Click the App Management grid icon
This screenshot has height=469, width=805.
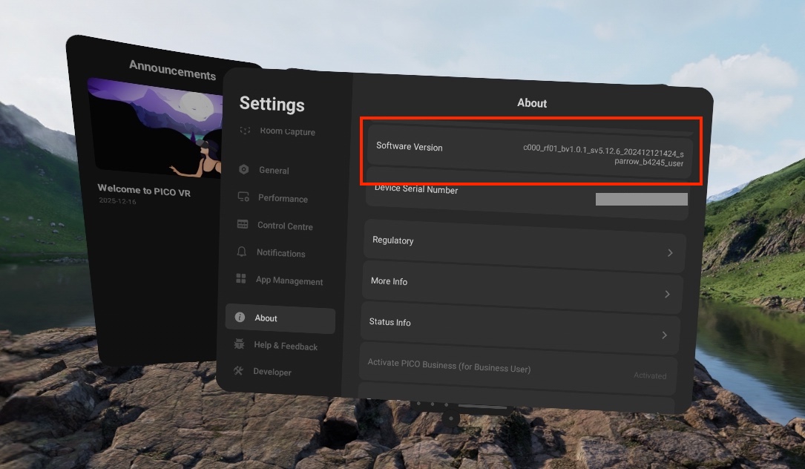coord(241,278)
